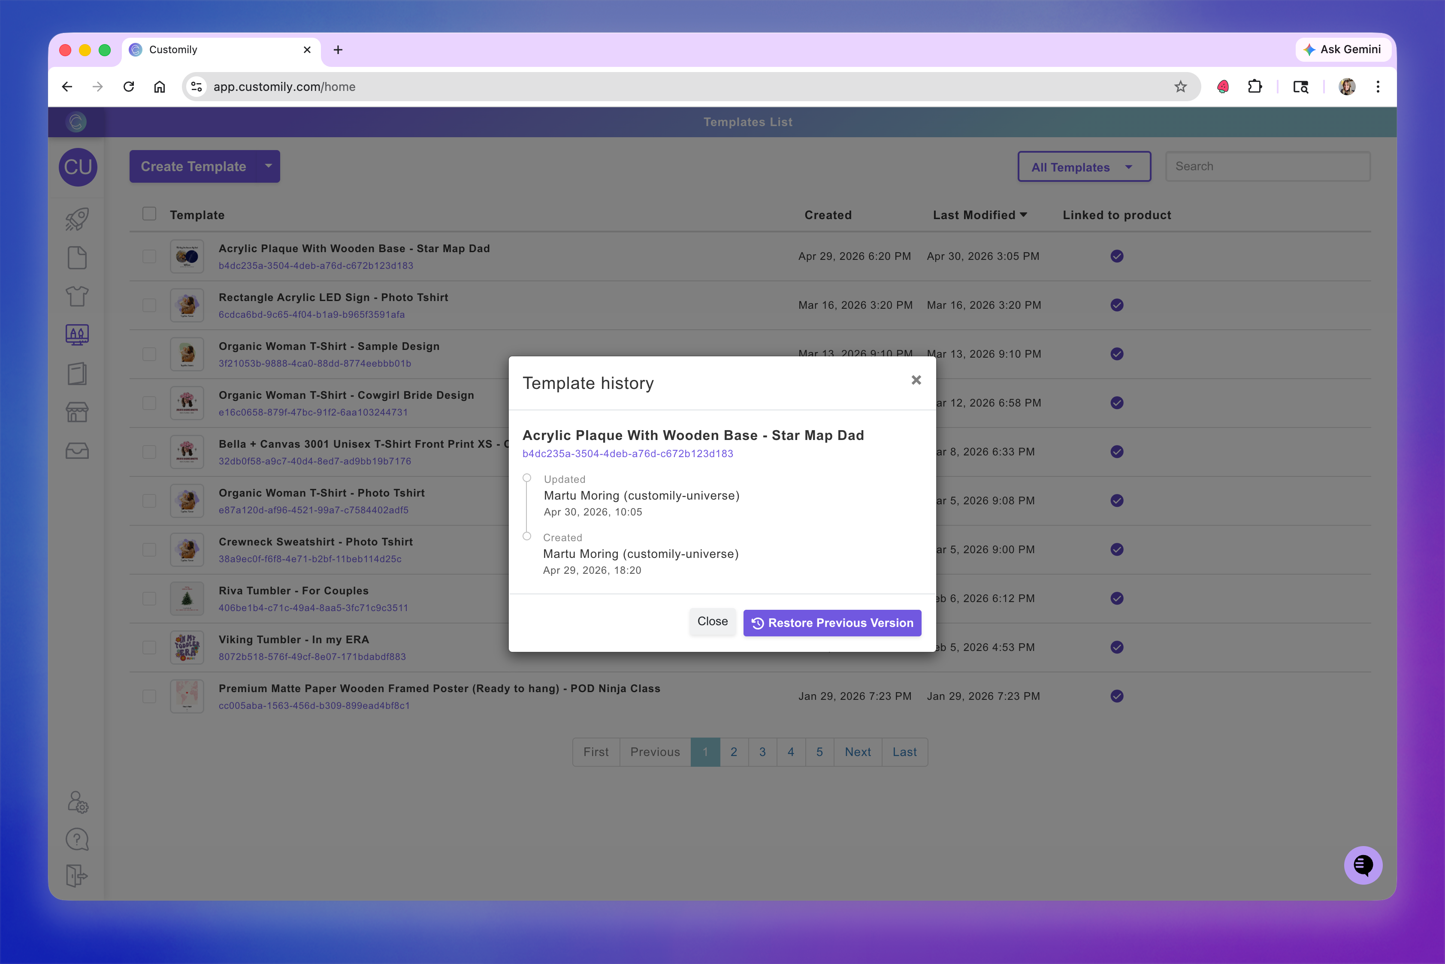This screenshot has height=964, width=1445.
Task: Check the Riva Tumbler For Couples row
Action: (x=149, y=598)
